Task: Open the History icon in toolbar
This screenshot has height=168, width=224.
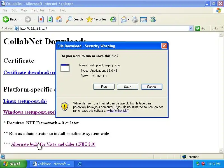Action: [x=113, y=19]
